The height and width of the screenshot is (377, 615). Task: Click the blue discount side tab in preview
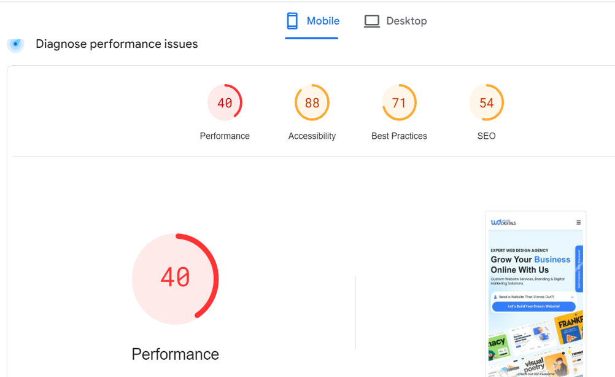[x=579, y=268]
